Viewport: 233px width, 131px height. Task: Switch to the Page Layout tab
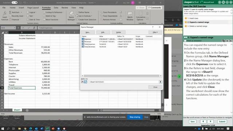click(x=33, y=8)
